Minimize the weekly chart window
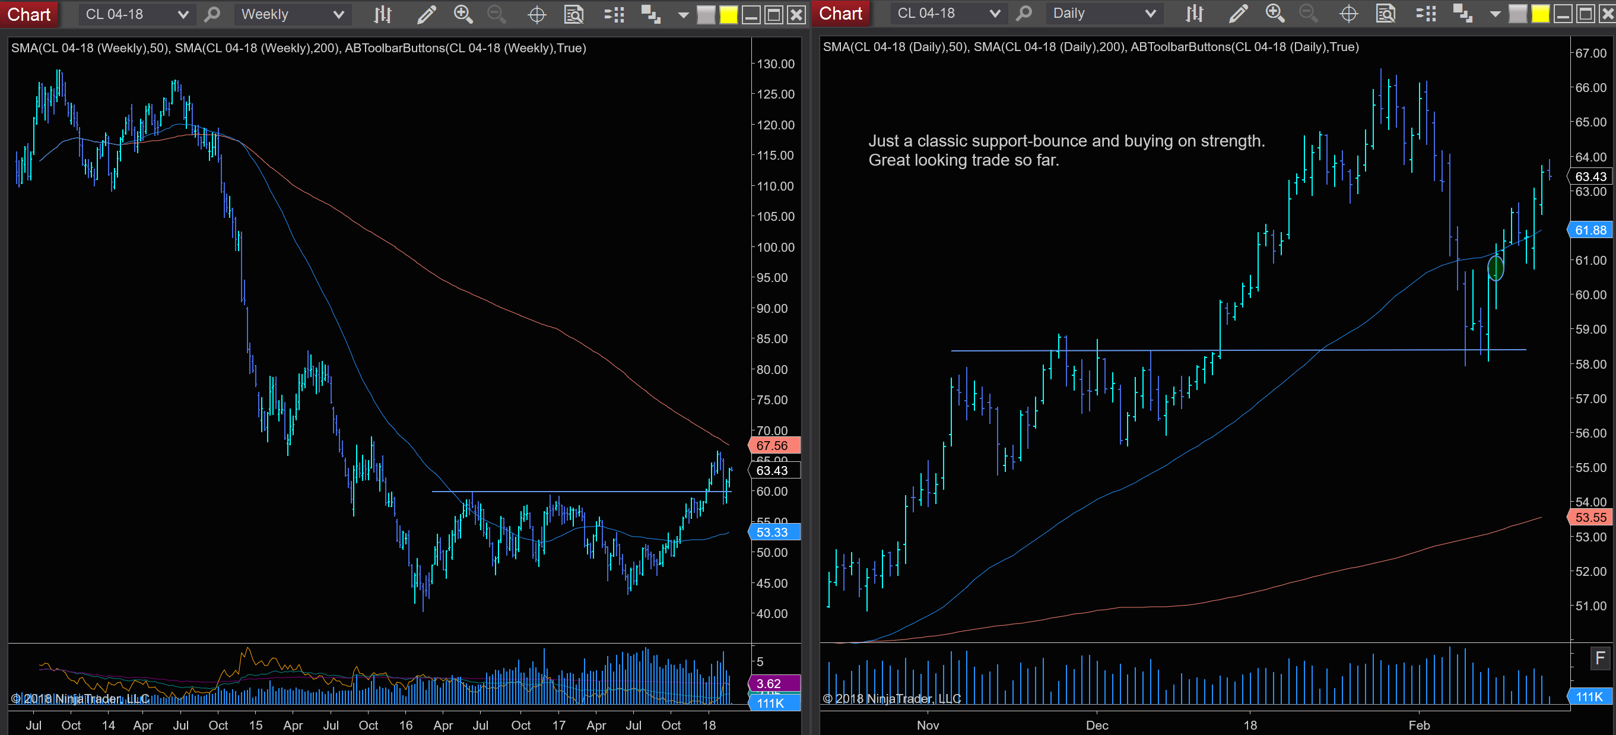This screenshot has width=1616, height=735. [751, 15]
